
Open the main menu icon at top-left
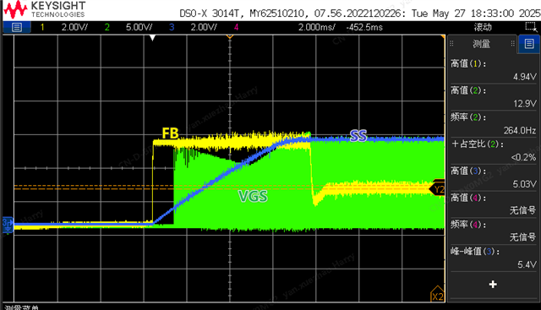click(17, 27)
